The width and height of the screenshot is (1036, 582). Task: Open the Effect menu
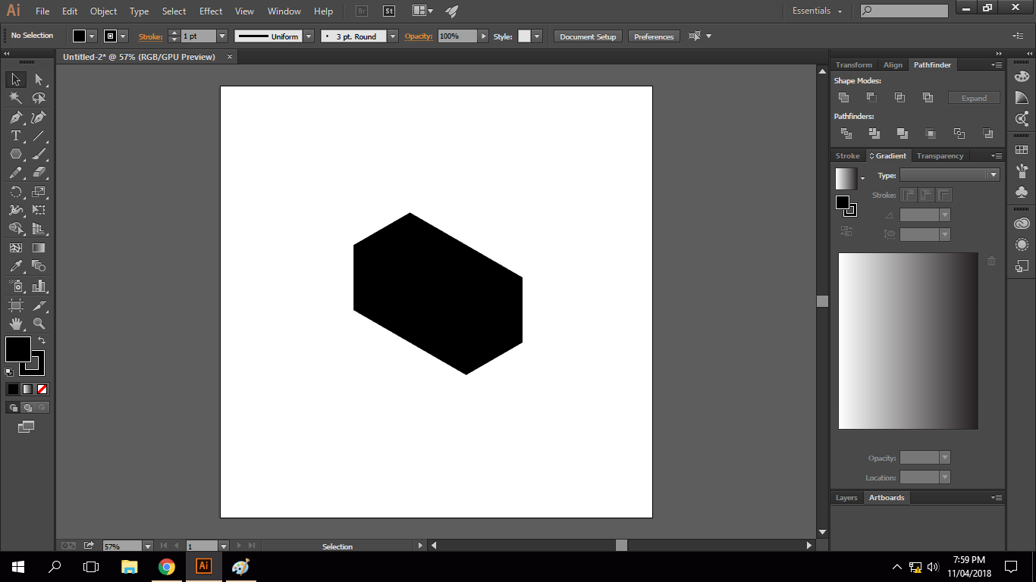click(x=211, y=11)
